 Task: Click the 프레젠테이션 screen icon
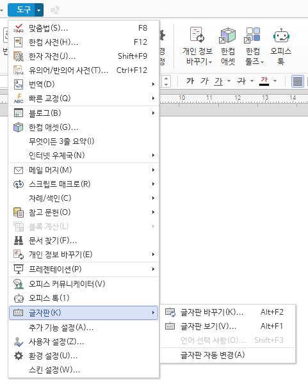point(19,269)
